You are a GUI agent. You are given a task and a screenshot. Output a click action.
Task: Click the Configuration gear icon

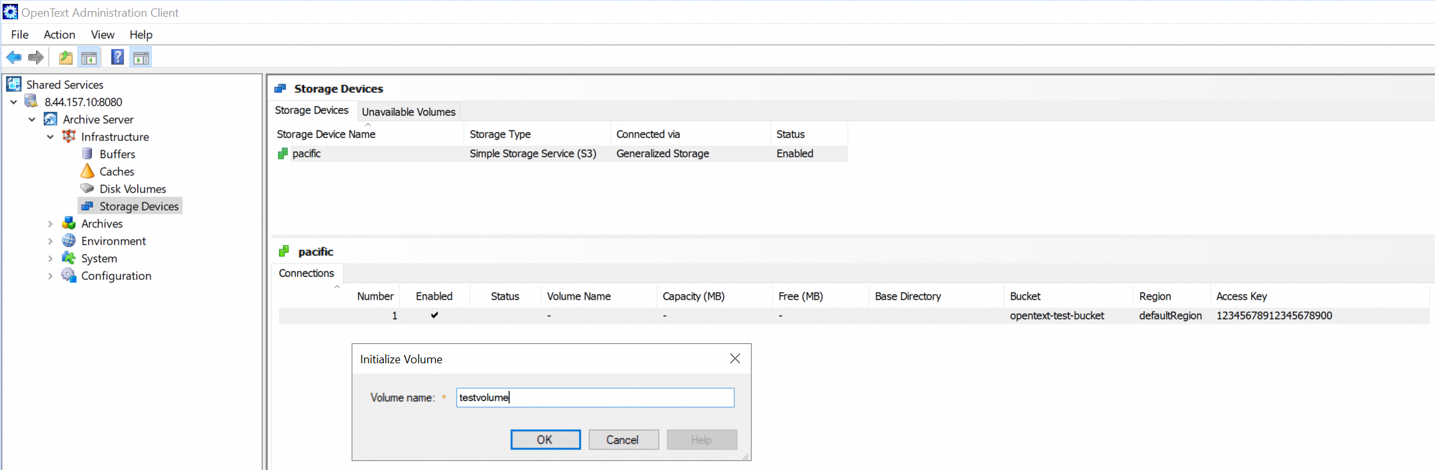coord(69,275)
